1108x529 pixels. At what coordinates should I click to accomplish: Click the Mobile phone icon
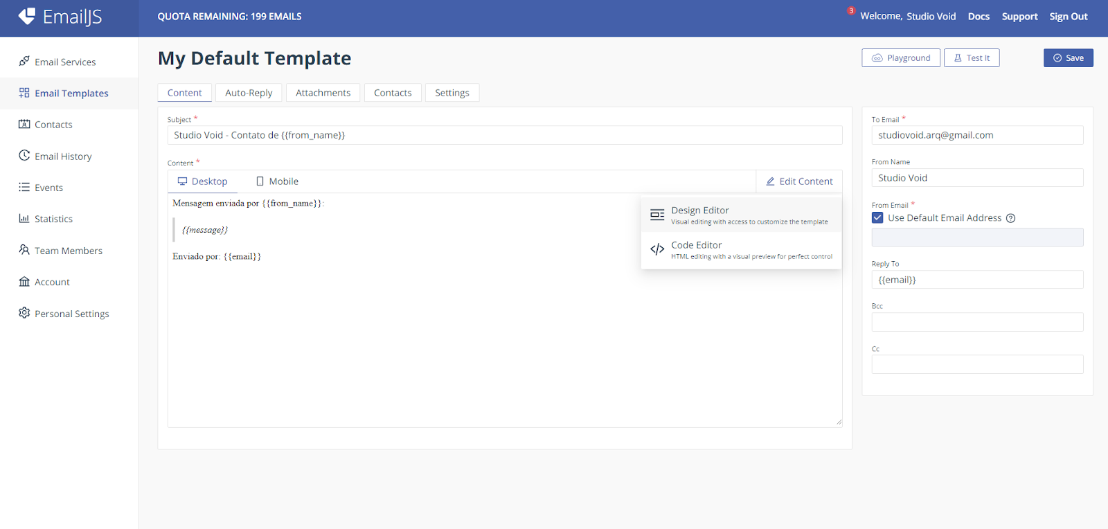260,181
